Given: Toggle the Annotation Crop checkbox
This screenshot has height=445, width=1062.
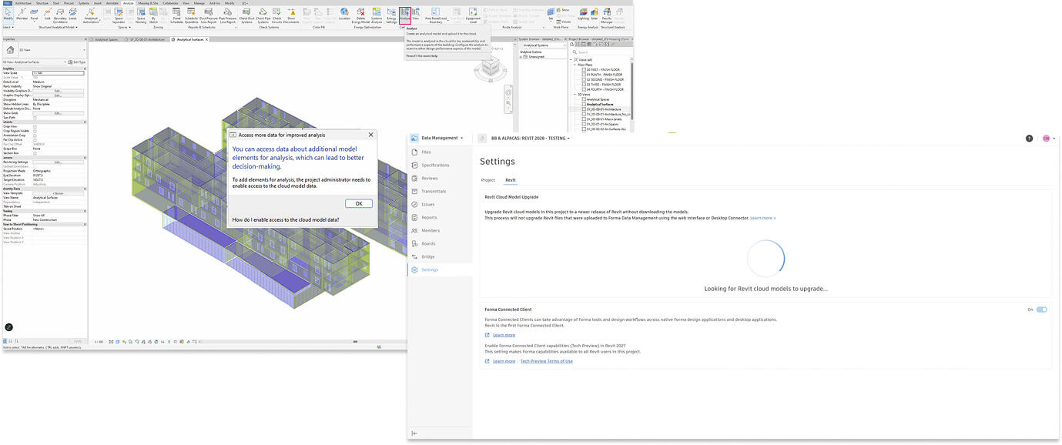Looking at the screenshot, I should pos(35,136).
